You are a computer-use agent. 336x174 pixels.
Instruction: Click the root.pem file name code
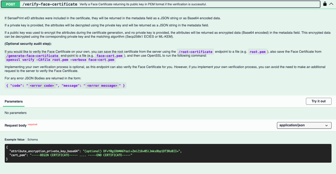coord(258,52)
